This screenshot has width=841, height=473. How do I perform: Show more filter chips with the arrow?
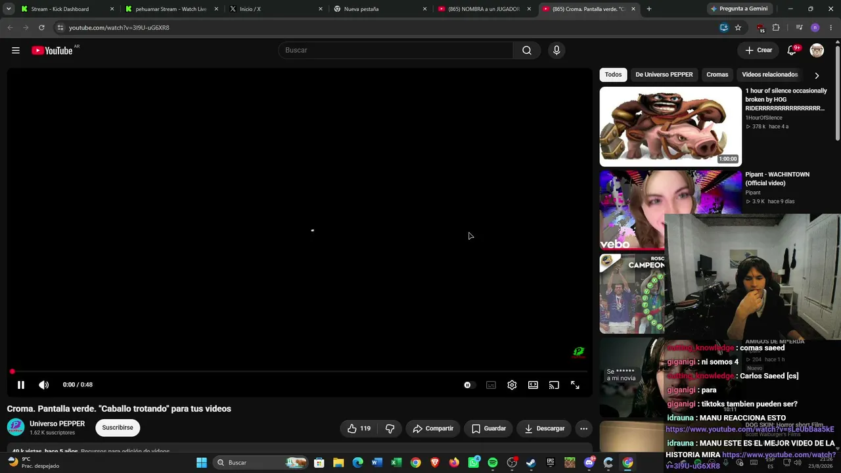(817, 76)
